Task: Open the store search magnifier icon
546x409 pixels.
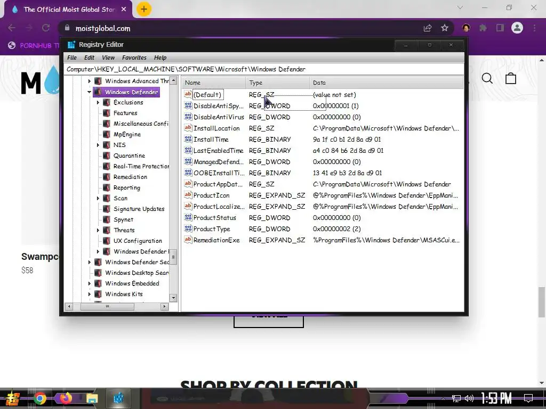Action: pos(487,79)
